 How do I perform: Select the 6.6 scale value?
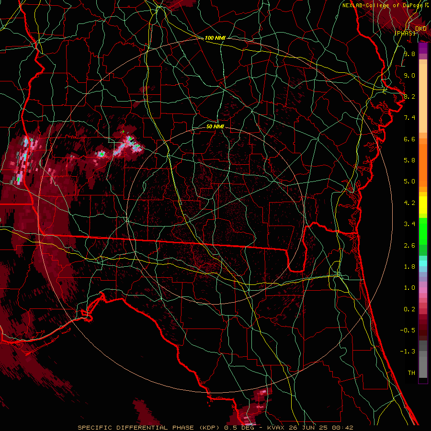[409, 139]
